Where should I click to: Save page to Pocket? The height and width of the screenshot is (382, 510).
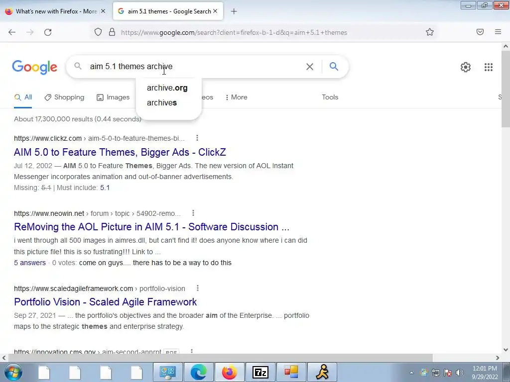(x=480, y=32)
